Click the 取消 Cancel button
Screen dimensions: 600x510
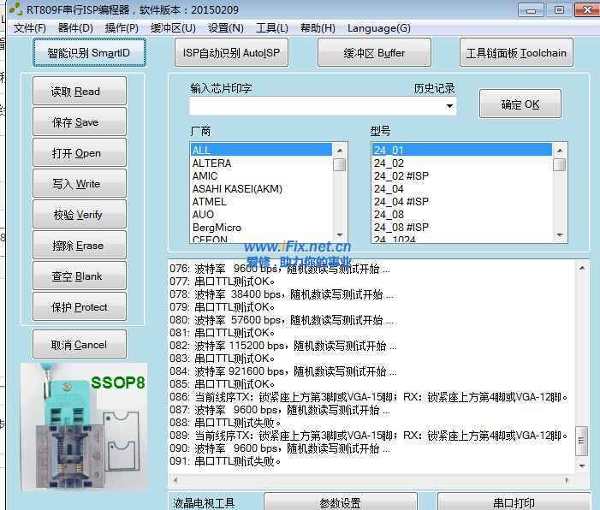[80, 344]
